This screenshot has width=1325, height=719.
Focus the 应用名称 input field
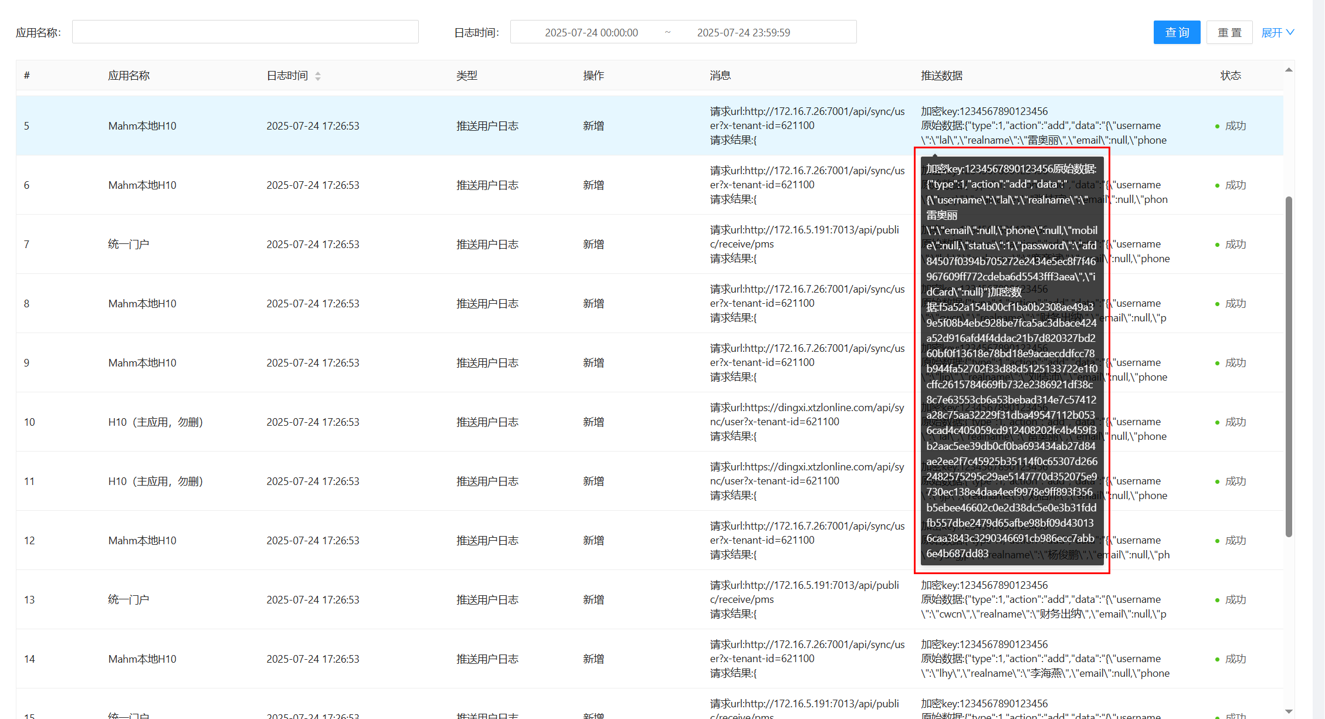pyautogui.click(x=245, y=32)
